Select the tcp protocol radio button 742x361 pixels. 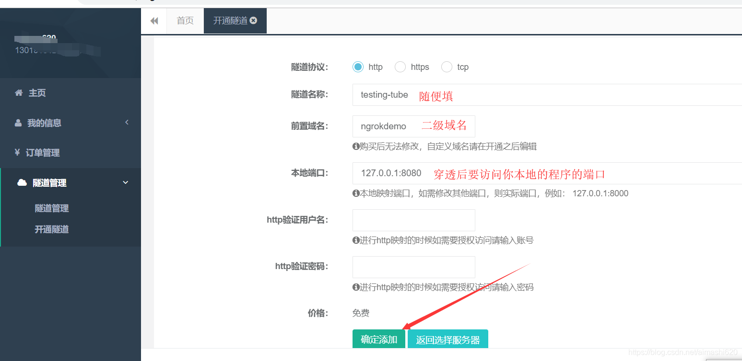447,67
